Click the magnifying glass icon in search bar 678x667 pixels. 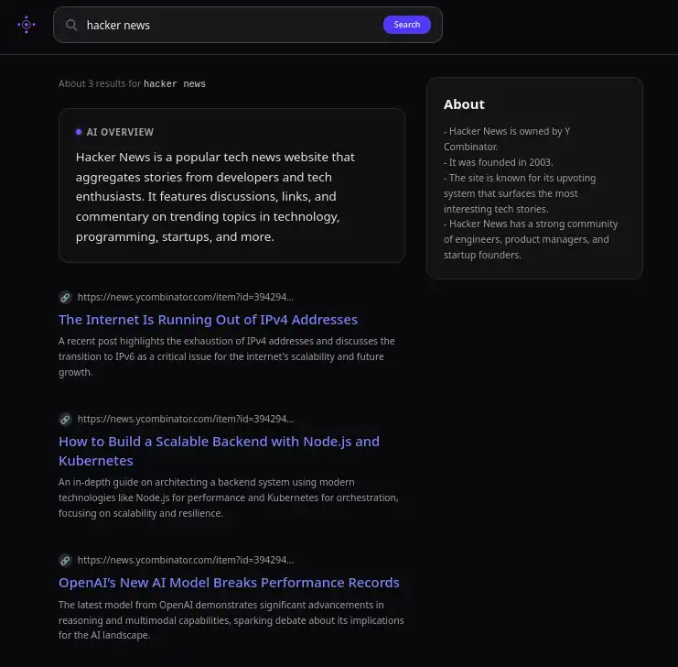click(71, 25)
